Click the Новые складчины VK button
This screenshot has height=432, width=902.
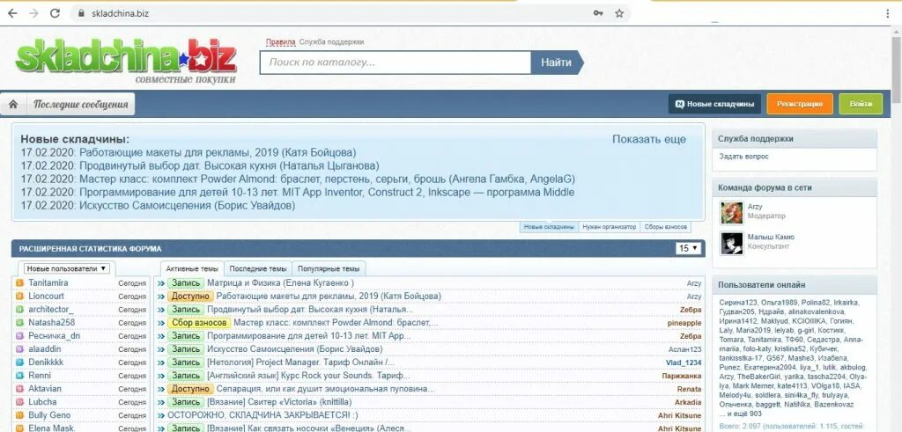(x=714, y=105)
